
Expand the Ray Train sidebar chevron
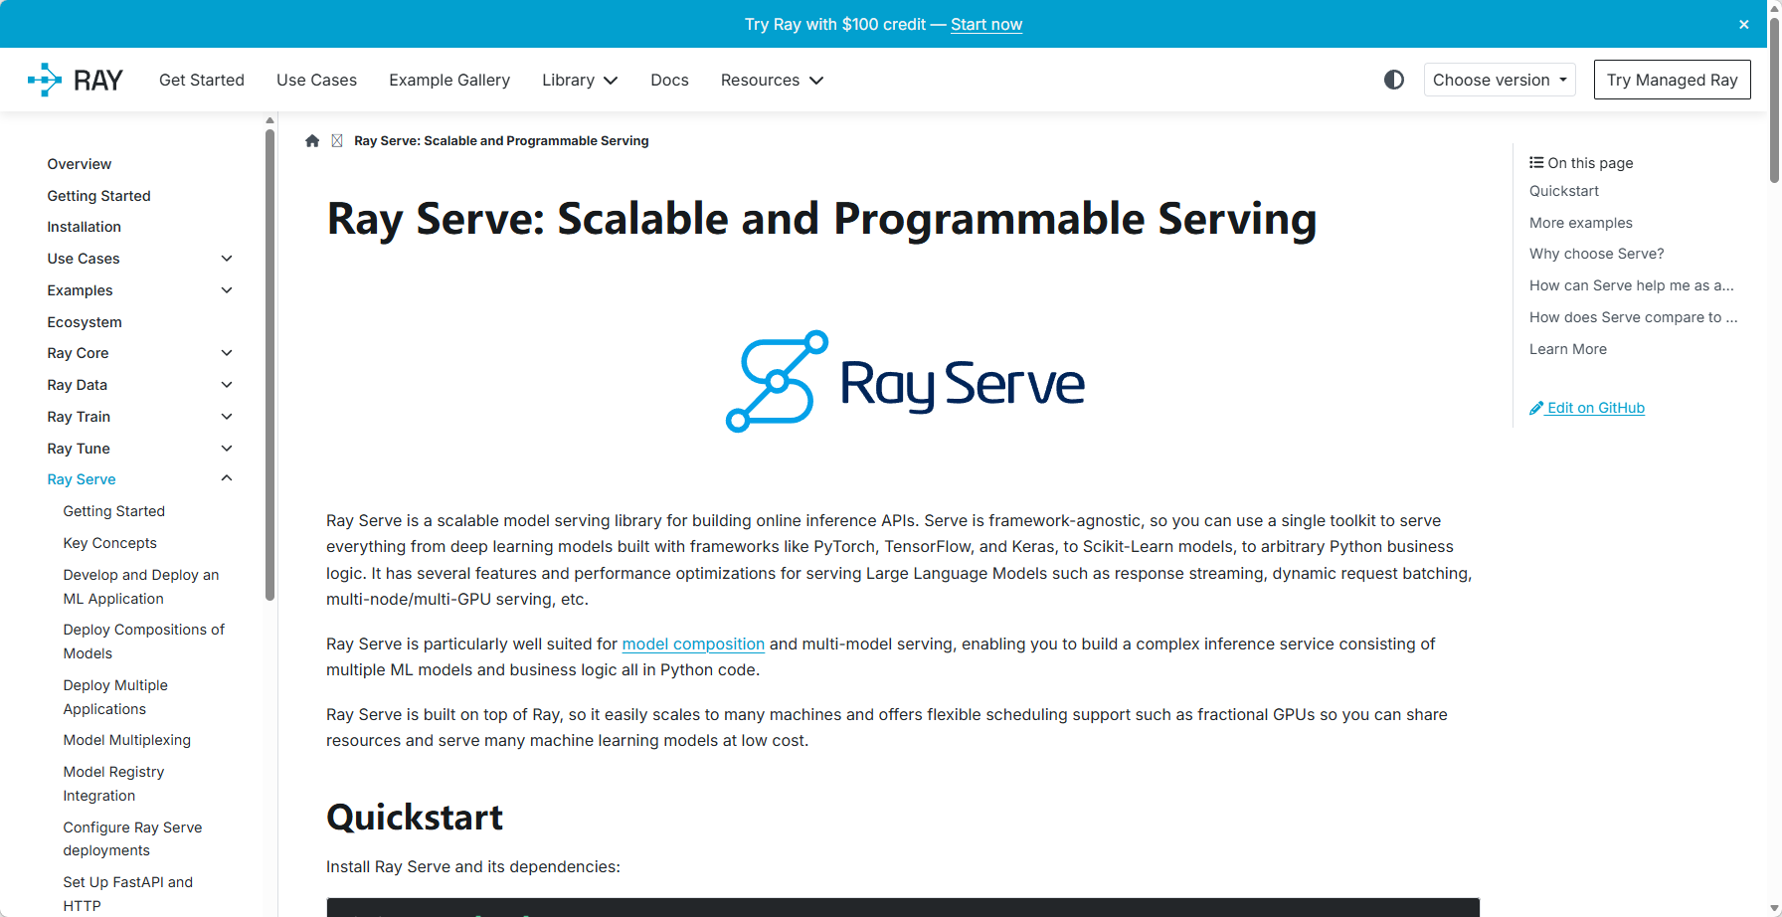click(x=227, y=417)
